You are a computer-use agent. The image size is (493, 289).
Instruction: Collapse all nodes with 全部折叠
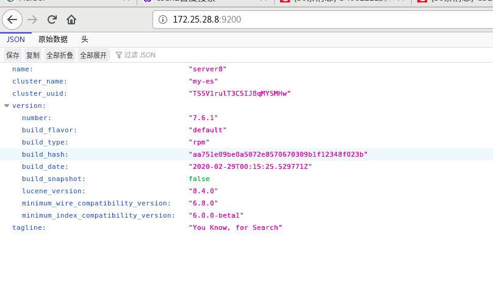pyautogui.click(x=60, y=55)
